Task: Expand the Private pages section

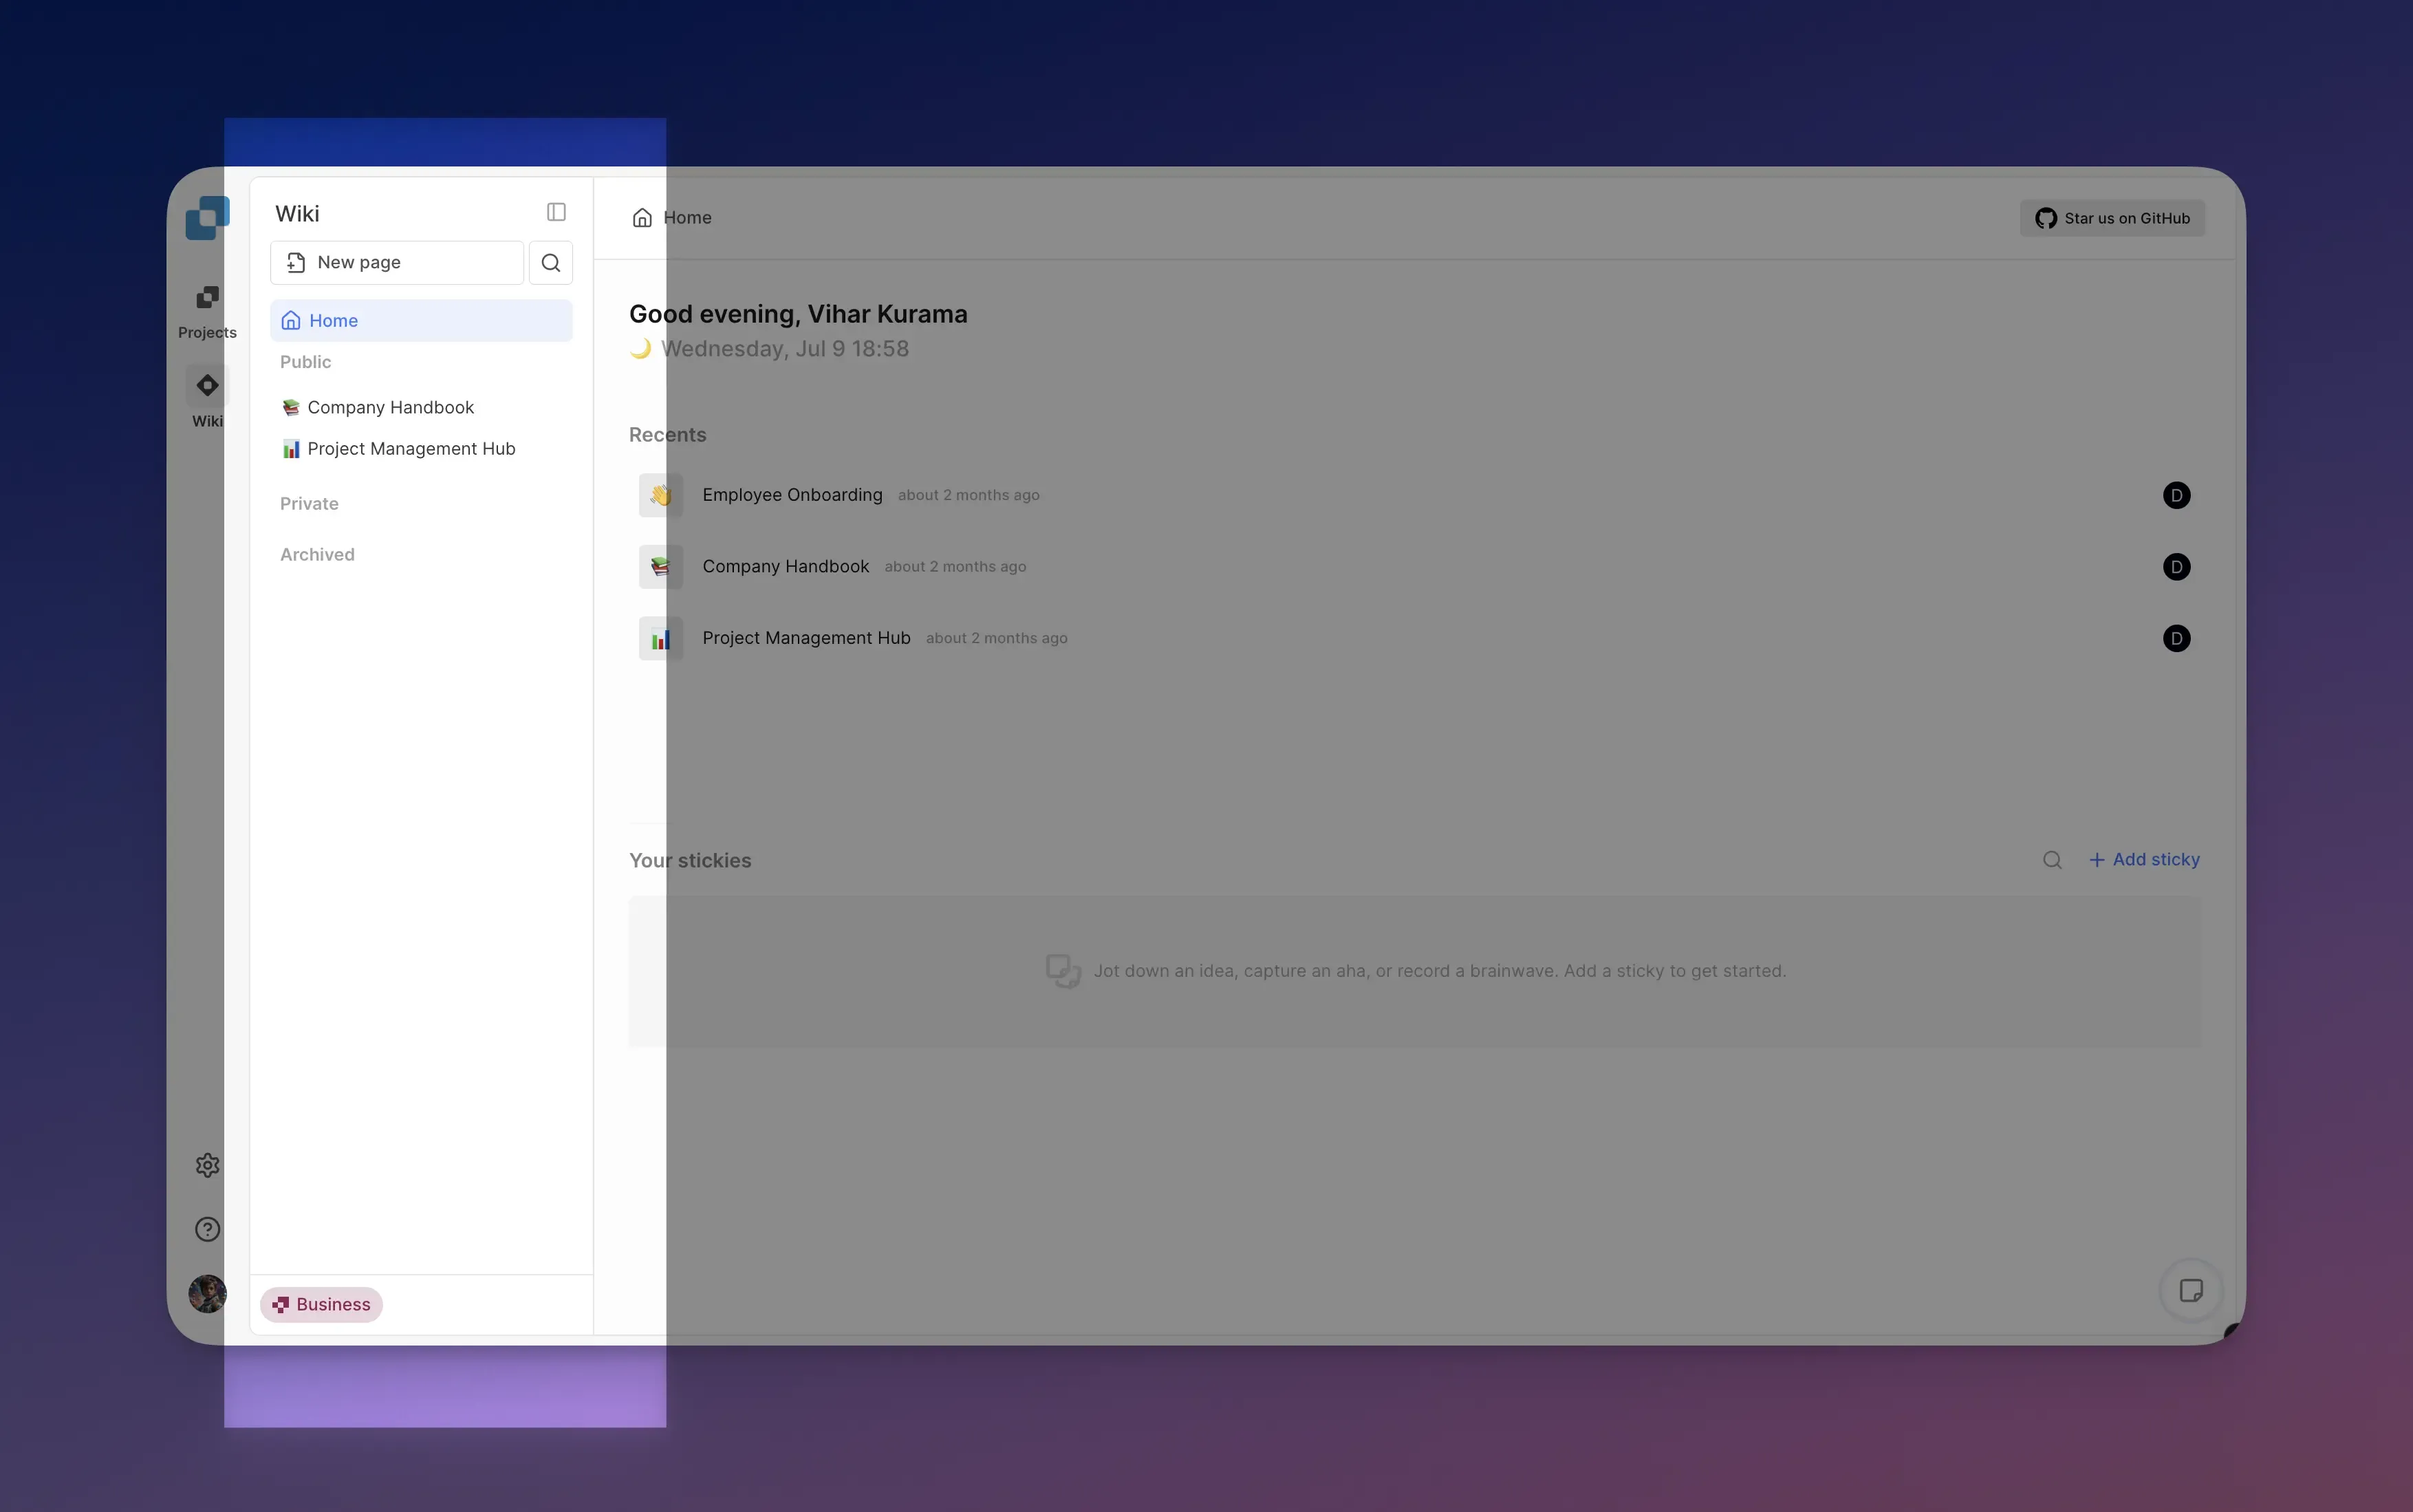Action: coord(309,504)
